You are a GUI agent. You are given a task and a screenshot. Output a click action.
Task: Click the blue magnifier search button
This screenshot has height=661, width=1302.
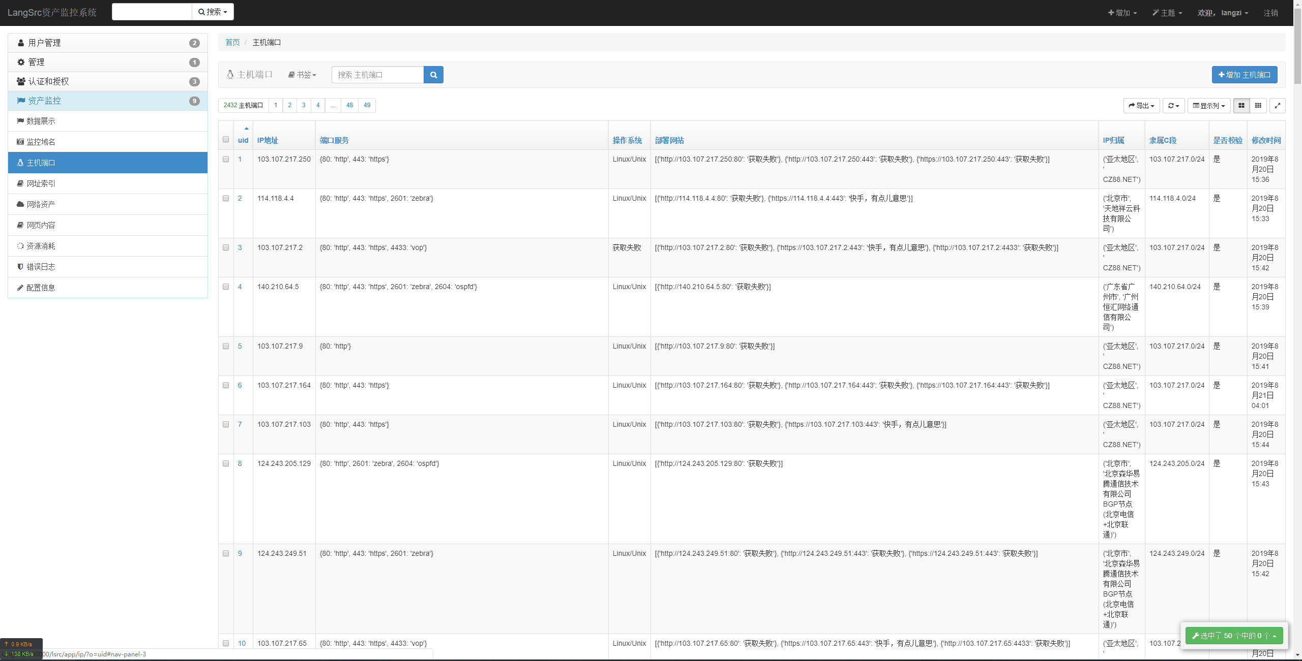coord(433,75)
